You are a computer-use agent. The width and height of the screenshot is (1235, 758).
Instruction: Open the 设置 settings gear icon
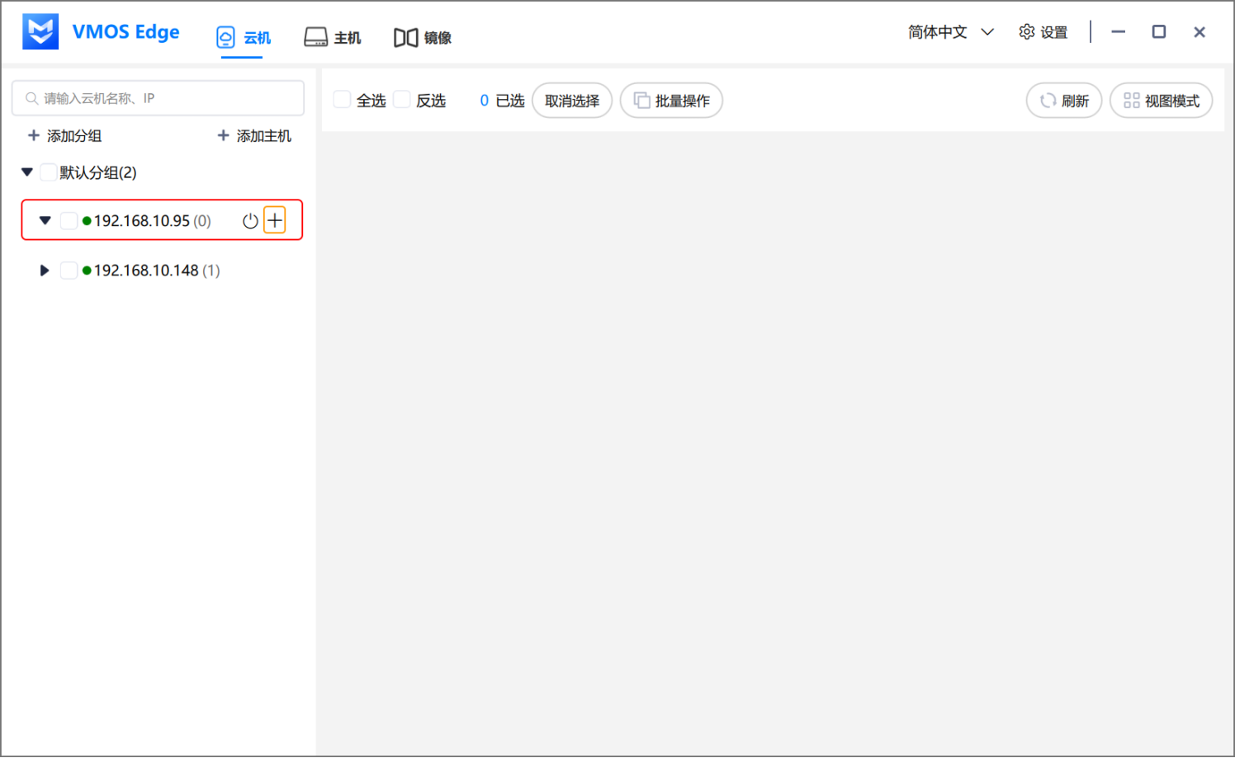[1026, 31]
